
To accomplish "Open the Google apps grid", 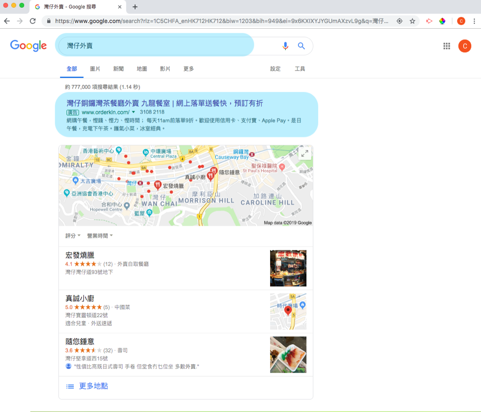I will [x=447, y=46].
